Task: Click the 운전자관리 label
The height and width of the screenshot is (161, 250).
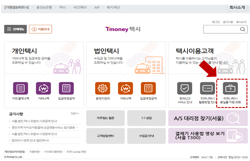Action: (103, 98)
